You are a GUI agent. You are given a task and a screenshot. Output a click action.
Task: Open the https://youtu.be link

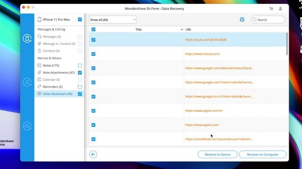pos(206,39)
